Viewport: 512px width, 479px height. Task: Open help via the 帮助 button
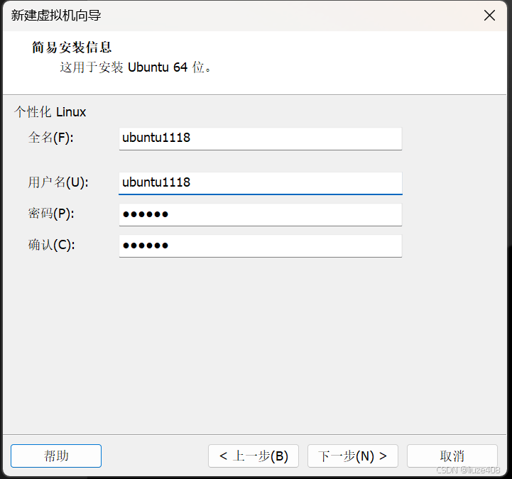click(x=56, y=456)
